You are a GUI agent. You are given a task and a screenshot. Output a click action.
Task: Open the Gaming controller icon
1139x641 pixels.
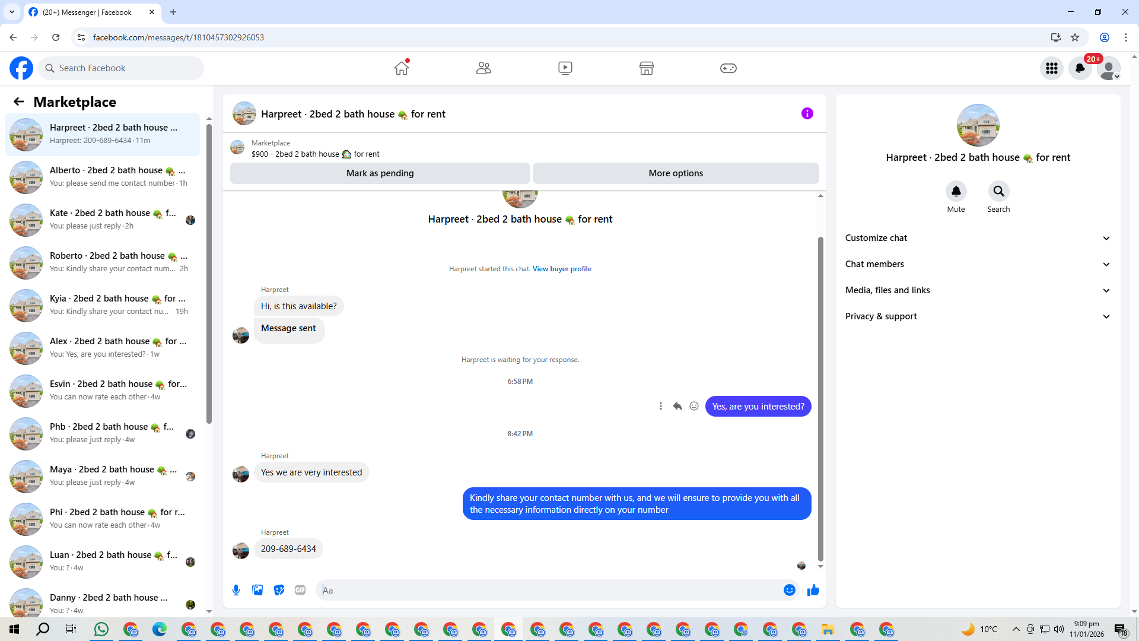728,68
